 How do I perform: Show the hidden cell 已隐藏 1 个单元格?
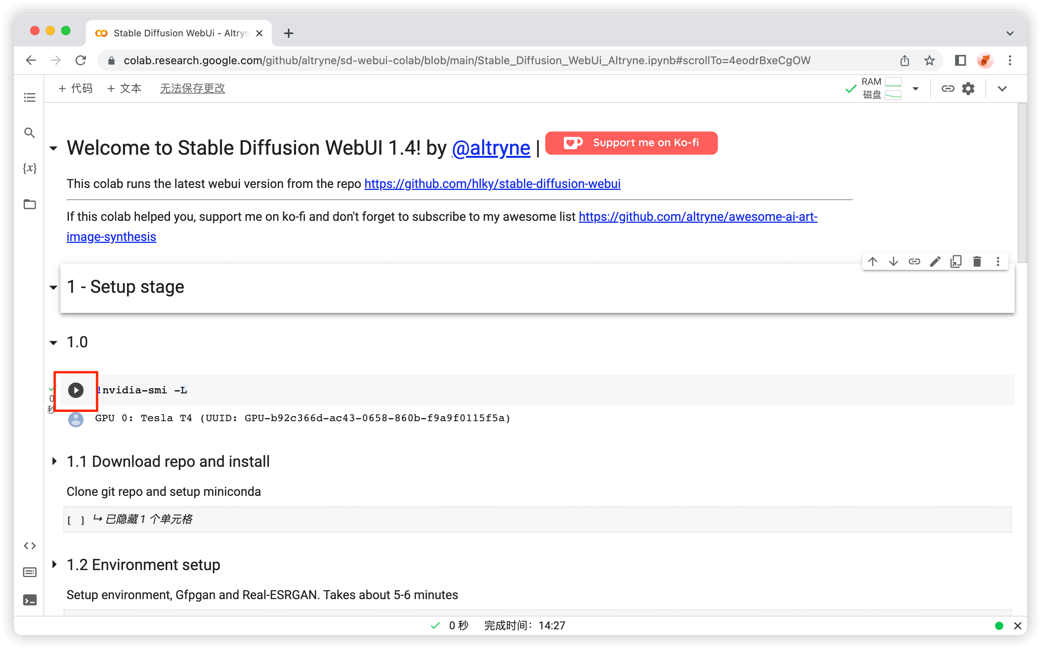[537, 519]
